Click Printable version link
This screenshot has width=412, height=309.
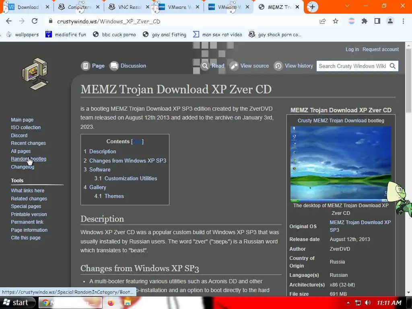tap(29, 214)
